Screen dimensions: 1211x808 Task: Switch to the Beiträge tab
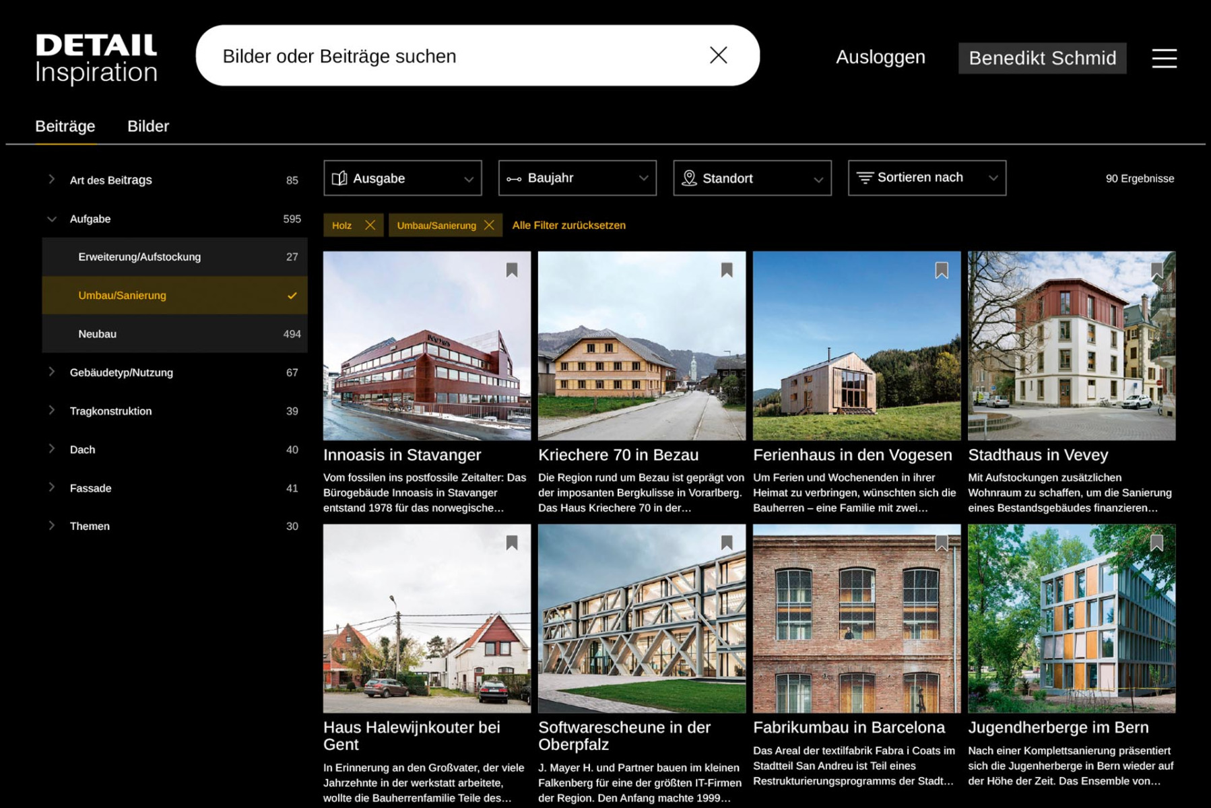[65, 126]
